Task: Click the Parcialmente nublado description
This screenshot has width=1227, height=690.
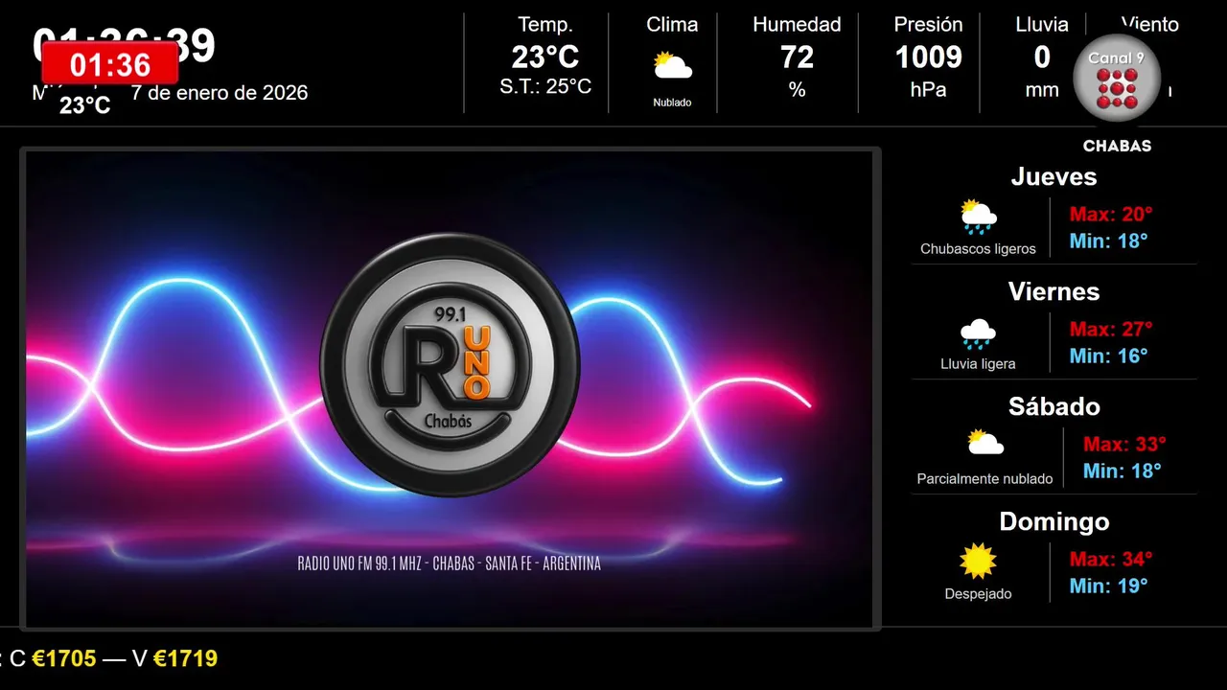Action: pos(984,479)
